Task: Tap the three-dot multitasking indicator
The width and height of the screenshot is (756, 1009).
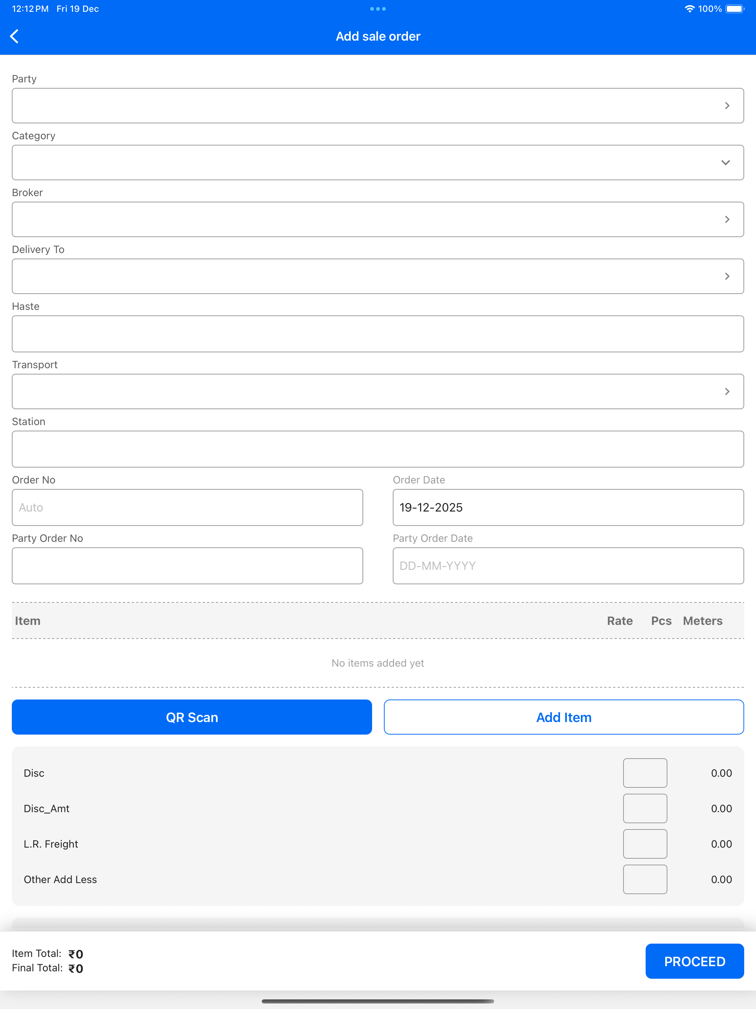Action: pyautogui.click(x=378, y=8)
